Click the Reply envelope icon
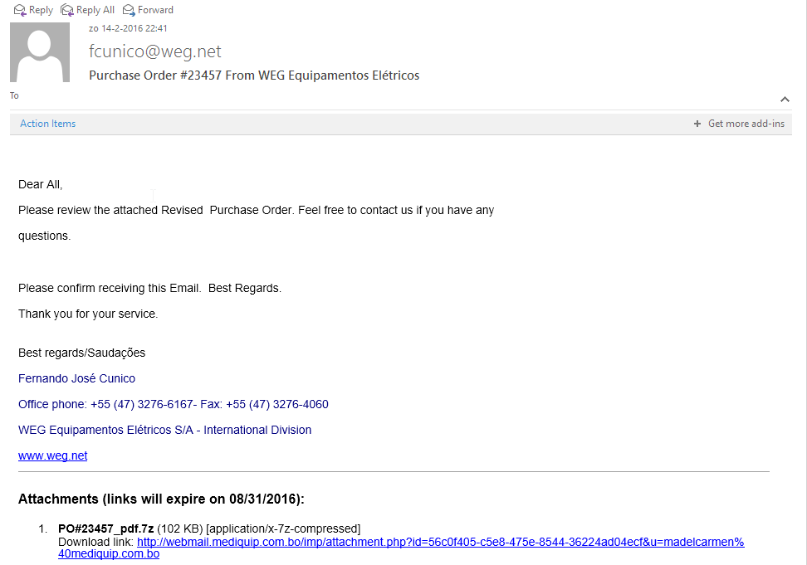807x565 pixels. click(20, 10)
